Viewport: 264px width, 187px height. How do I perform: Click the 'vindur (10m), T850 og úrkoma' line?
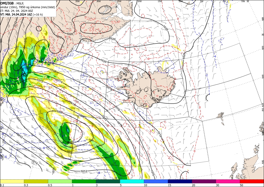[x=28, y=7]
